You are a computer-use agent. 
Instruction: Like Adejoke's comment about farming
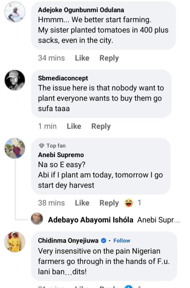tap(82, 58)
